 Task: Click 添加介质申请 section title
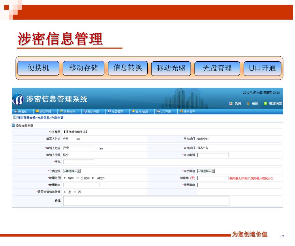(25, 126)
